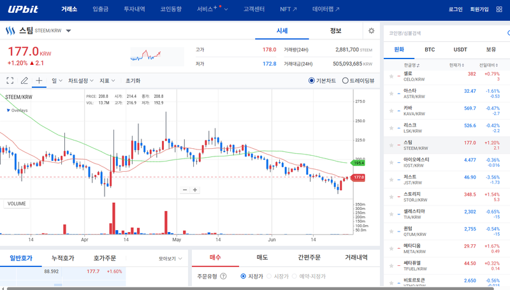Open the mini price chart thumbnail

(x=157, y=56)
